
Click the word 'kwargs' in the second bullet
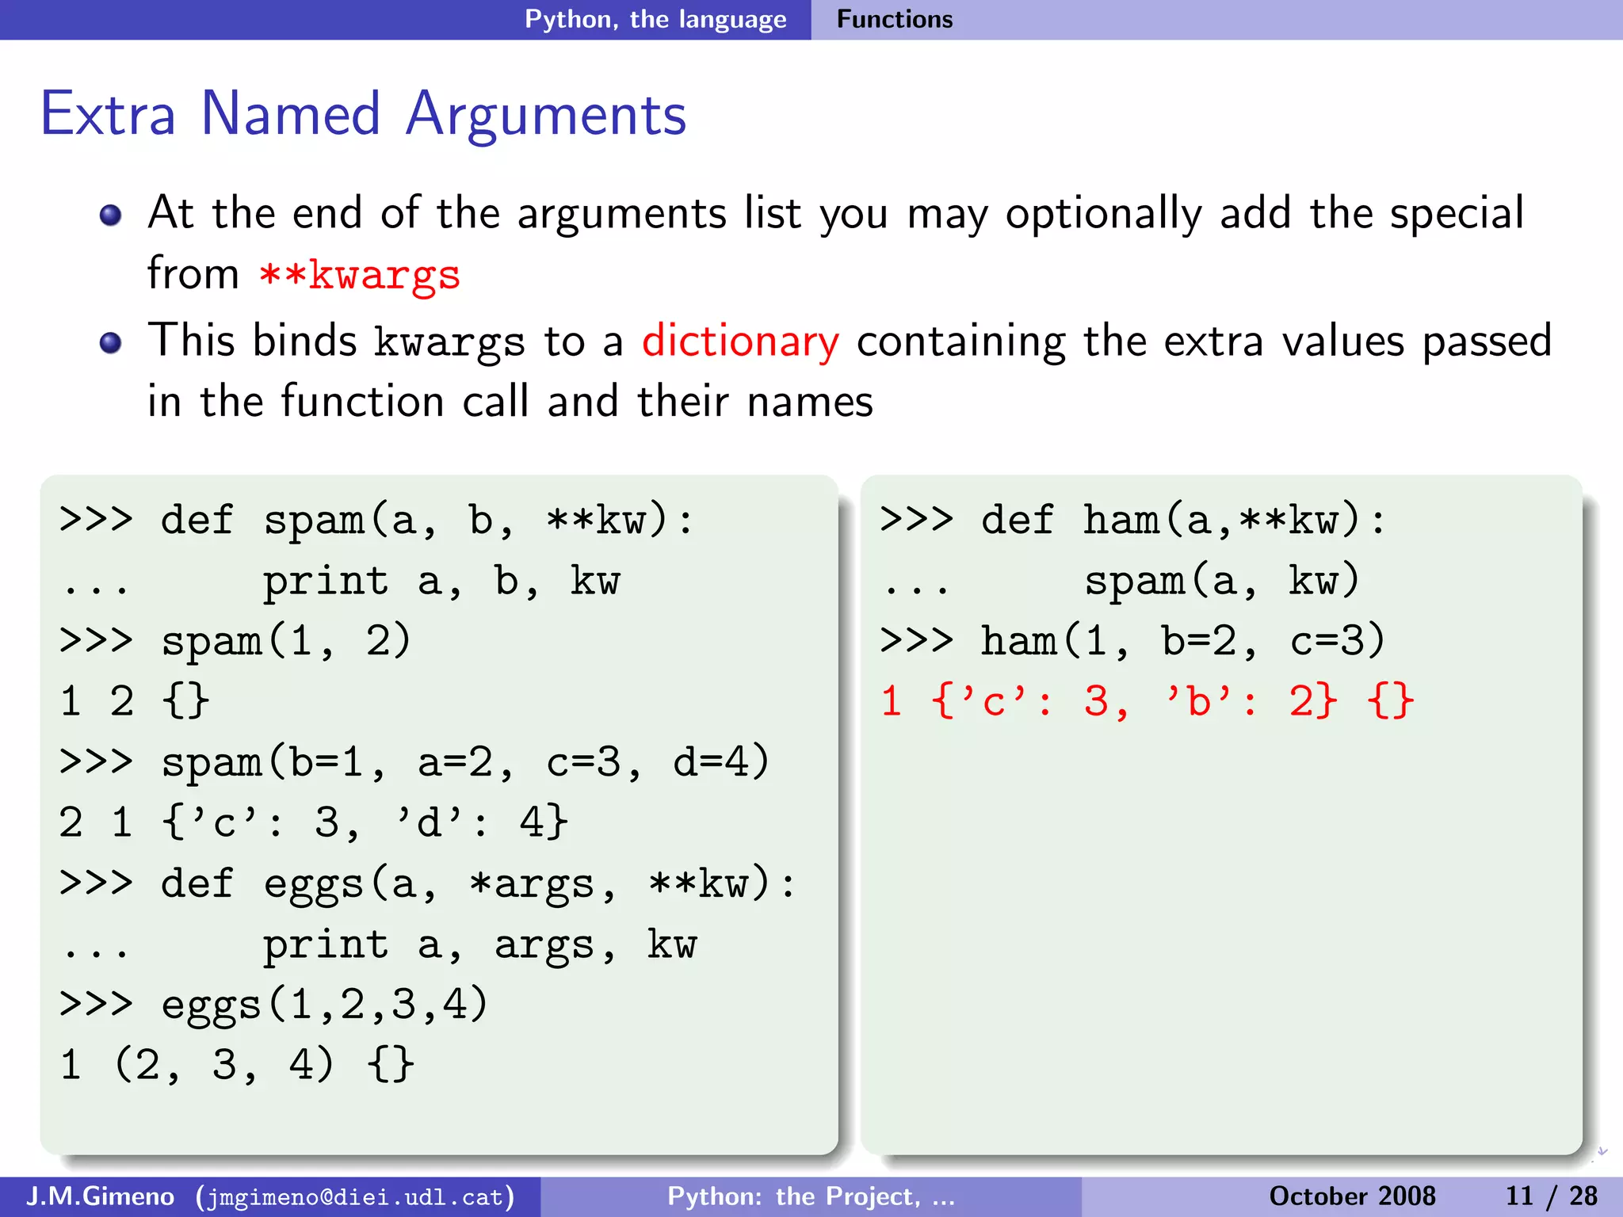tap(449, 343)
